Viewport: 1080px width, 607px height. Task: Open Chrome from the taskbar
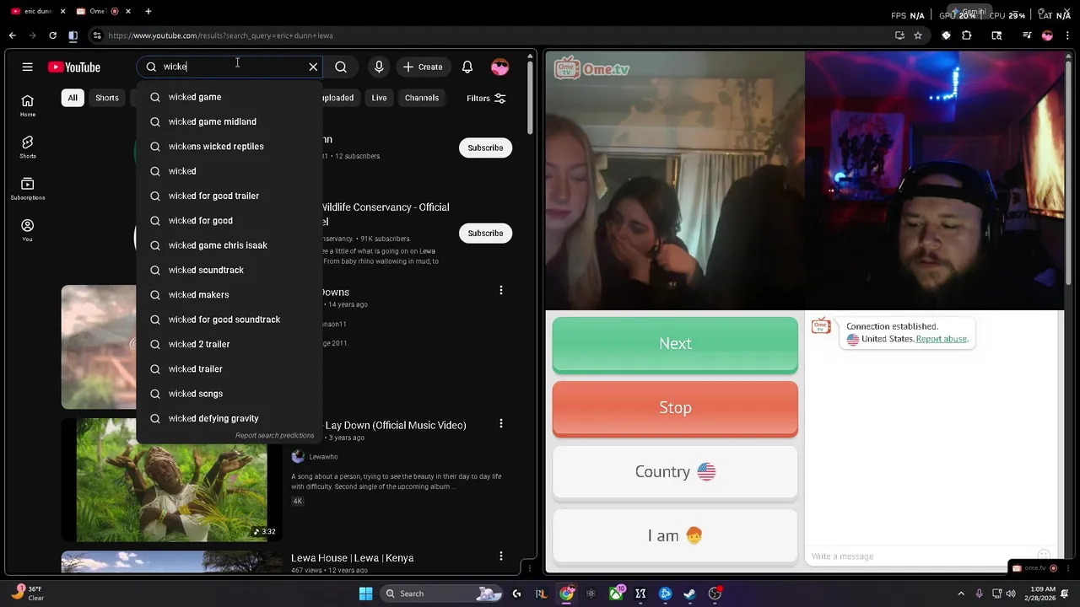pos(567,594)
